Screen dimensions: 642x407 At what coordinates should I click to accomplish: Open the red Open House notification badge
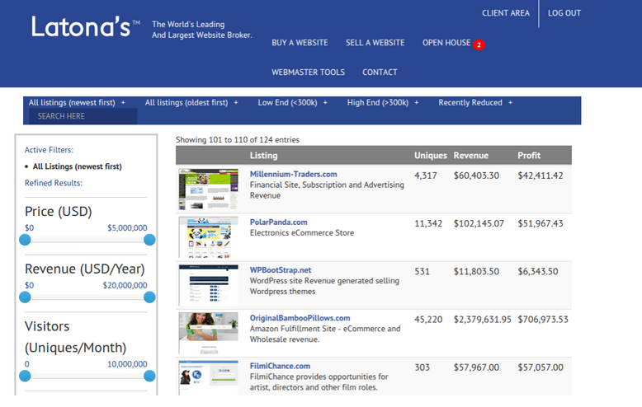[x=479, y=44]
